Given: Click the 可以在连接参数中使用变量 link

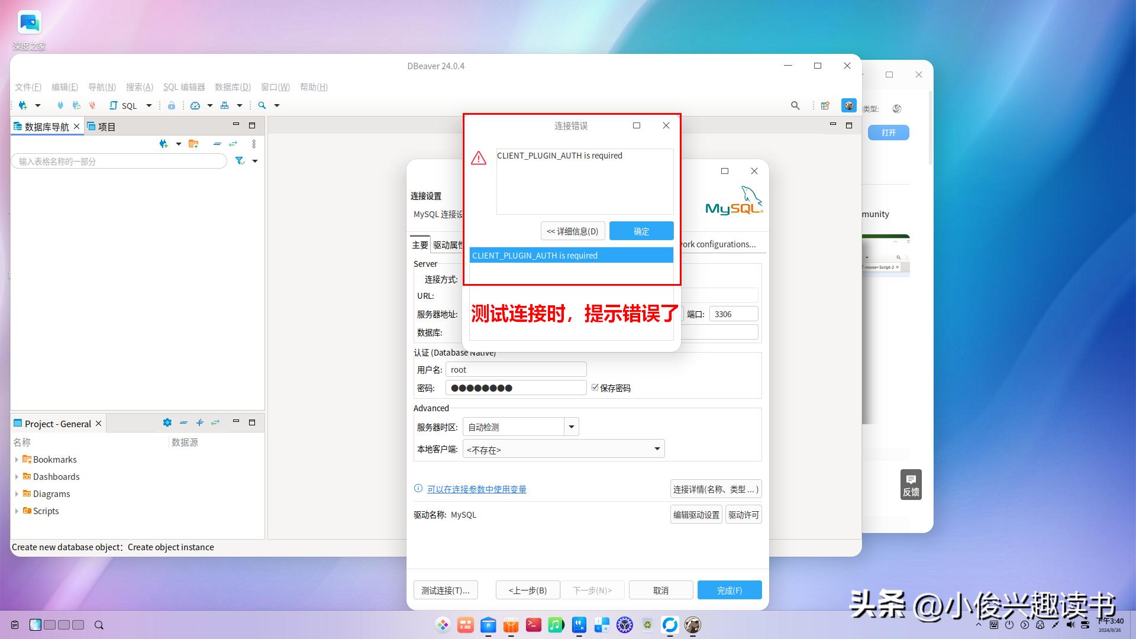Looking at the screenshot, I should 477,489.
